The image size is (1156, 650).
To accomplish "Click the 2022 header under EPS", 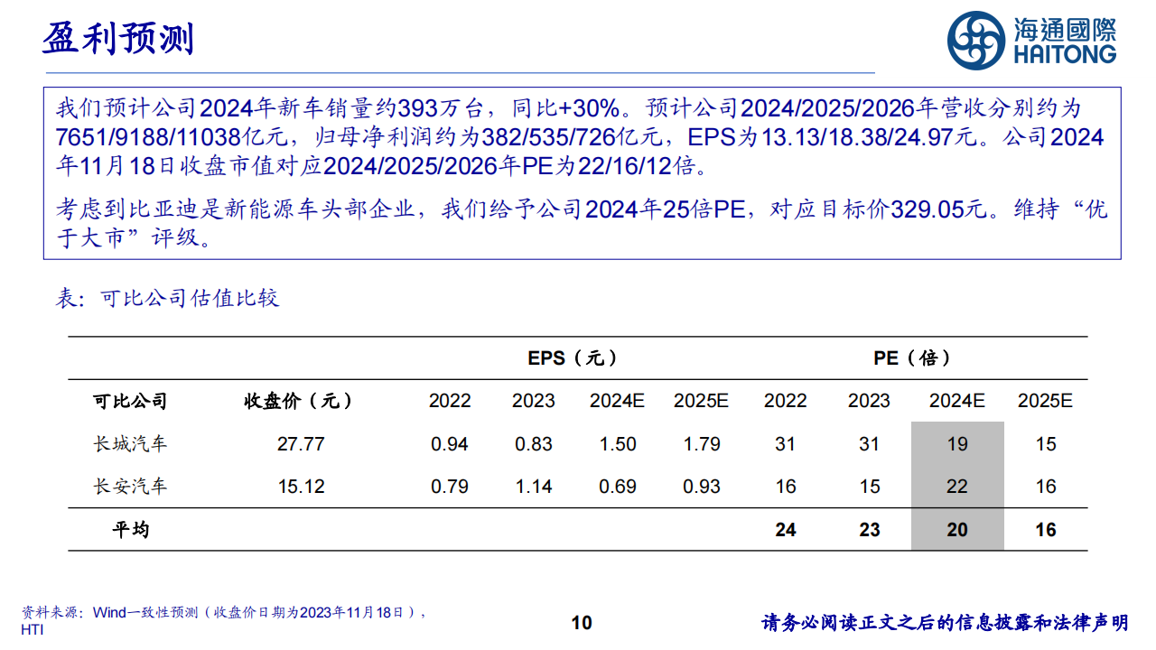I will tap(450, 401).
